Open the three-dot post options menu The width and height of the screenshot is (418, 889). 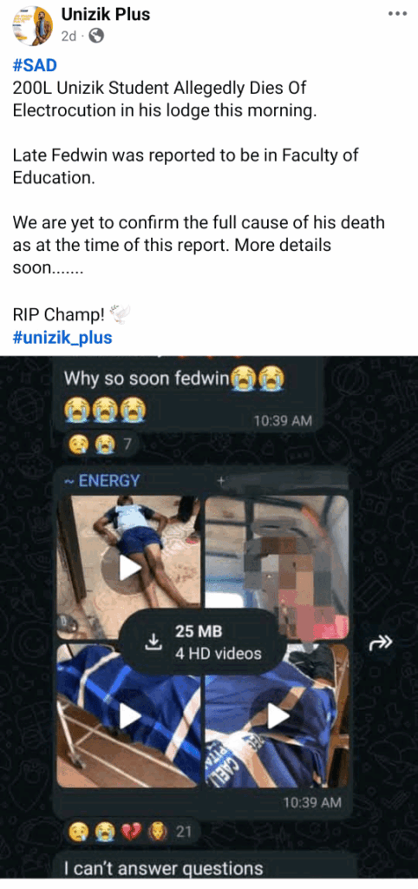(x=397, y=14)
